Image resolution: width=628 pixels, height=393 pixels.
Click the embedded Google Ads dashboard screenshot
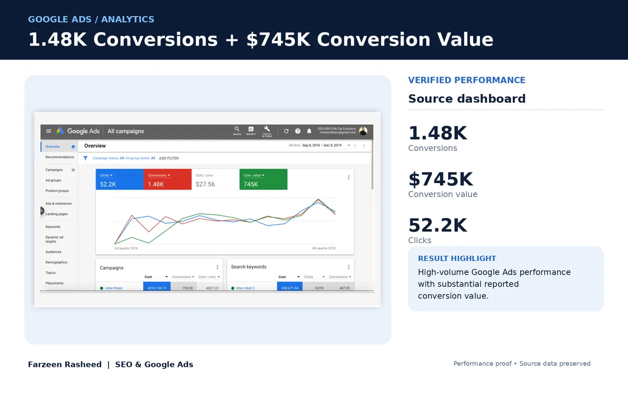point(208,210)
